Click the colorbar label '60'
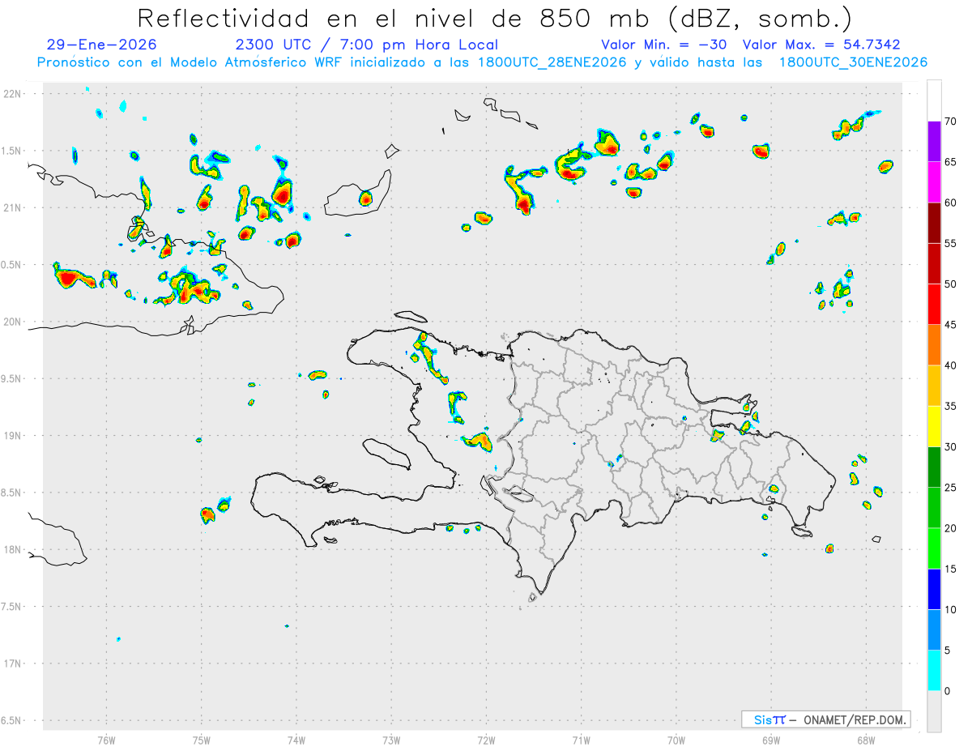Screen dimensions: 972x751 point(950,203)
